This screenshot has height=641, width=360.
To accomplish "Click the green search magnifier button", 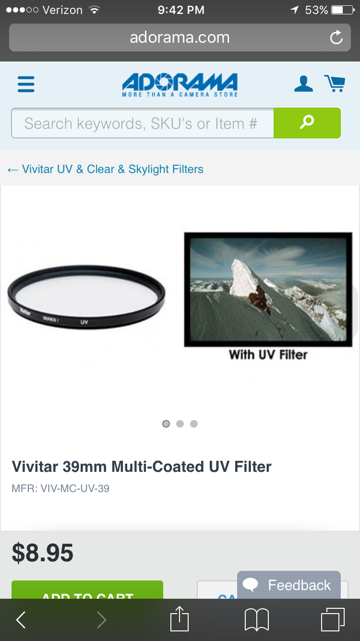I will coord(307,123).
